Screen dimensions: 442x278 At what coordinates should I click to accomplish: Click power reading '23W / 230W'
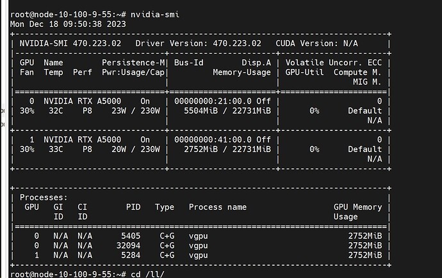click(x=136, y=111)
